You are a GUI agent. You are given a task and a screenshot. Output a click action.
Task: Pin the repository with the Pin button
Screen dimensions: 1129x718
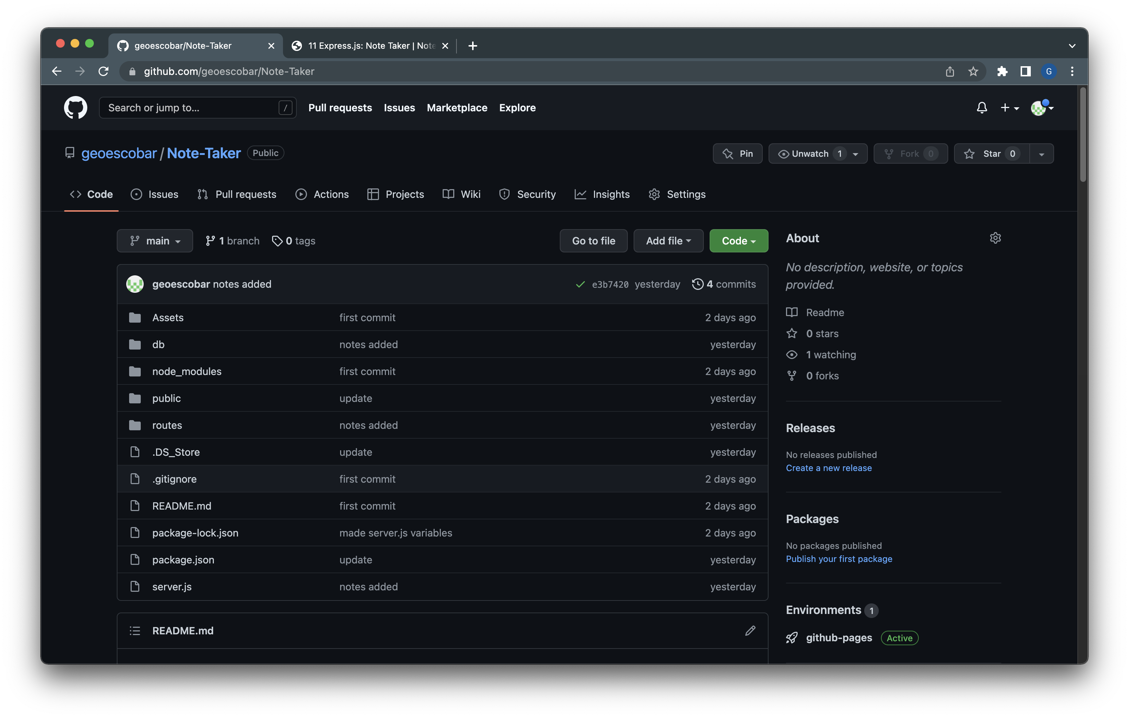click(738, 154)
